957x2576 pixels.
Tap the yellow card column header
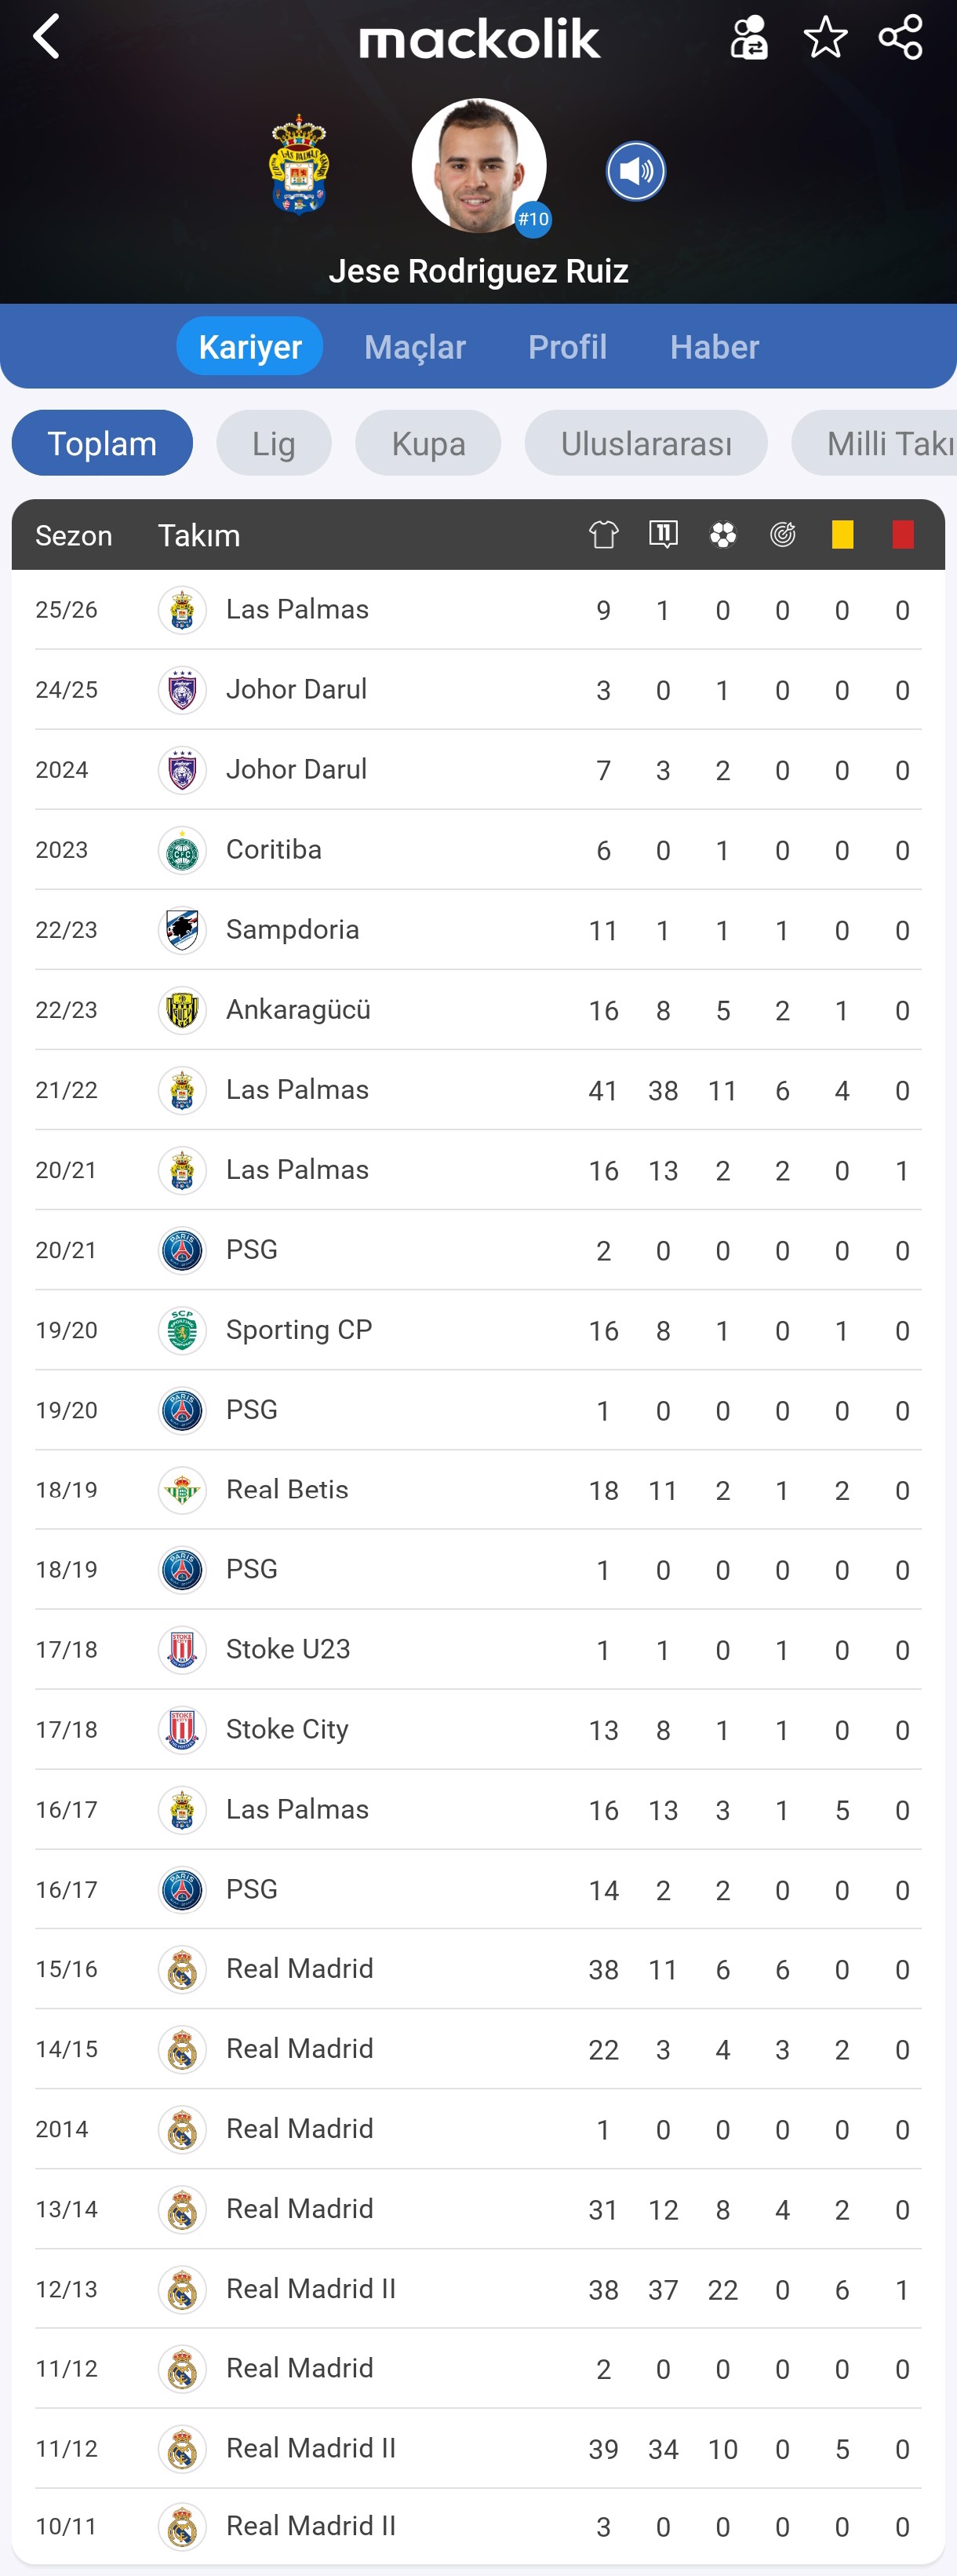tap(842, 535)
